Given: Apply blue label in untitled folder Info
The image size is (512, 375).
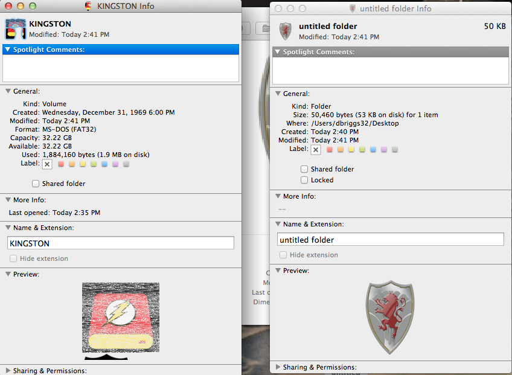Looking at the screenshot, I should pyautogui.click(x=373, y=150).
